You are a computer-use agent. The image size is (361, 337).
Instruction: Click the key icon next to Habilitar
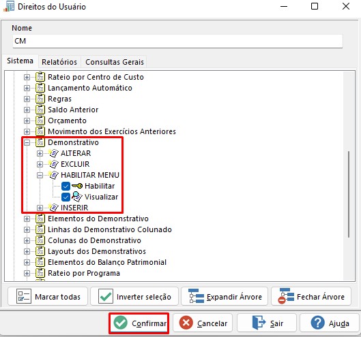77,186
